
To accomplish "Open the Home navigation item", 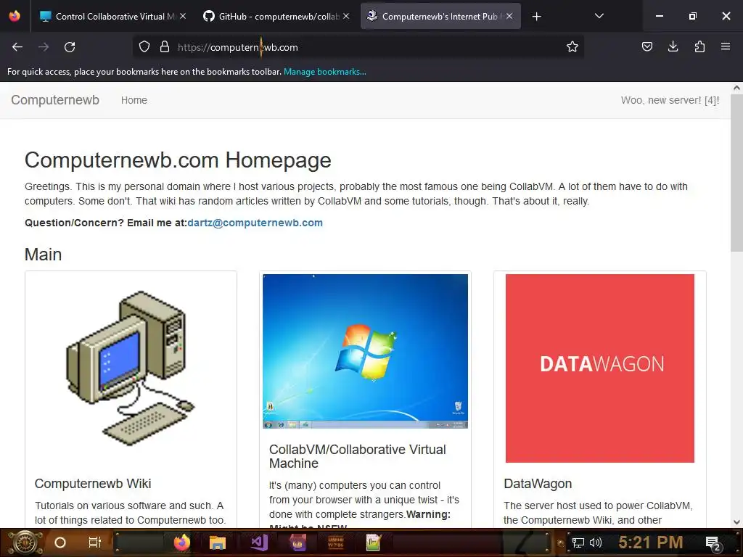I will coord(134,100).
